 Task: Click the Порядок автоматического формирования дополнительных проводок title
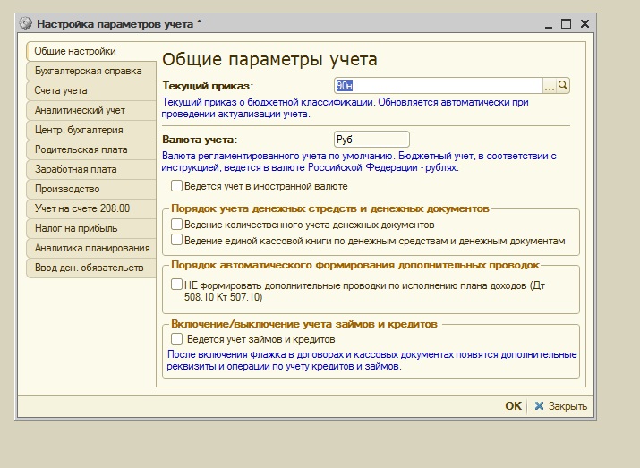point(355,265)
